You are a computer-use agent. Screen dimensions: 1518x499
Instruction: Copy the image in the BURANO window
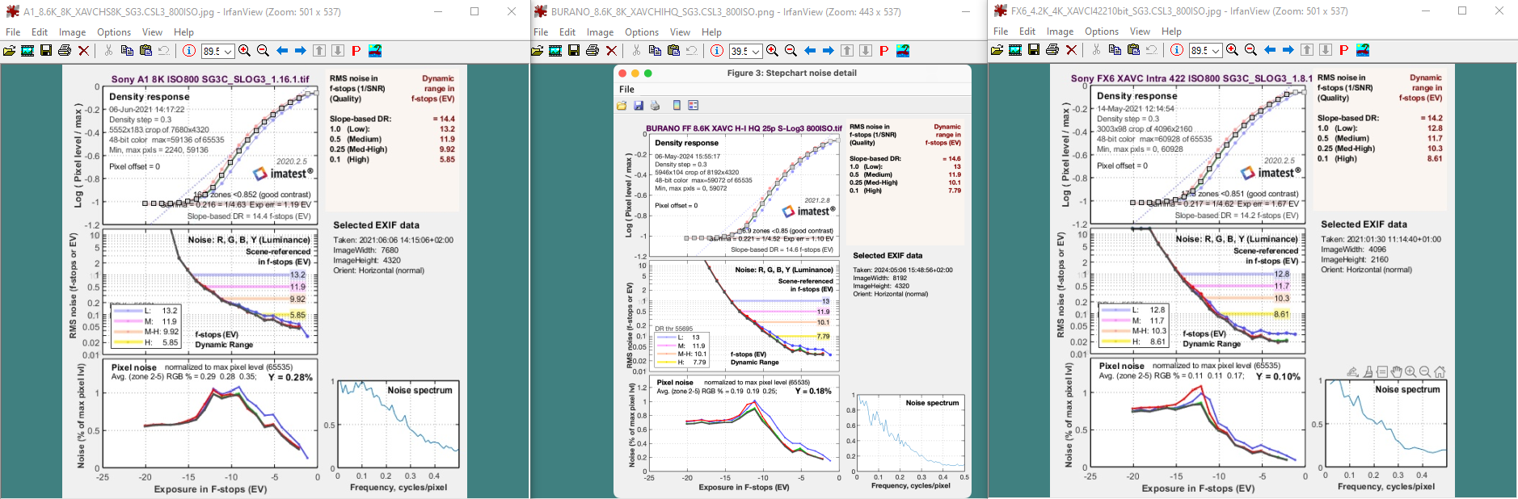click(x=655, y=51)
